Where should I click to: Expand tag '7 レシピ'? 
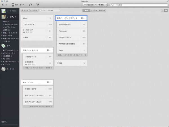coord(2,59)
